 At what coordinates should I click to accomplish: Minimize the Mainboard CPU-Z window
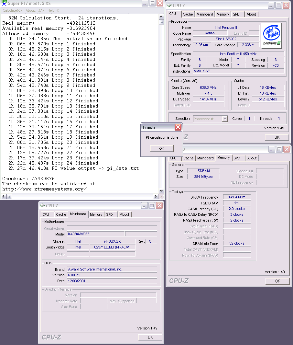click(x=144, y=206)
